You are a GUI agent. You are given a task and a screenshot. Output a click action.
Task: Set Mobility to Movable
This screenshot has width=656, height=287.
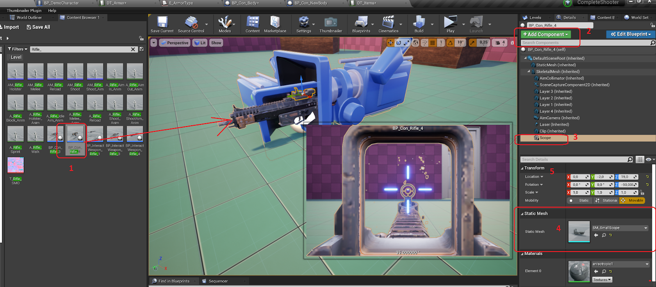point(632,201)
